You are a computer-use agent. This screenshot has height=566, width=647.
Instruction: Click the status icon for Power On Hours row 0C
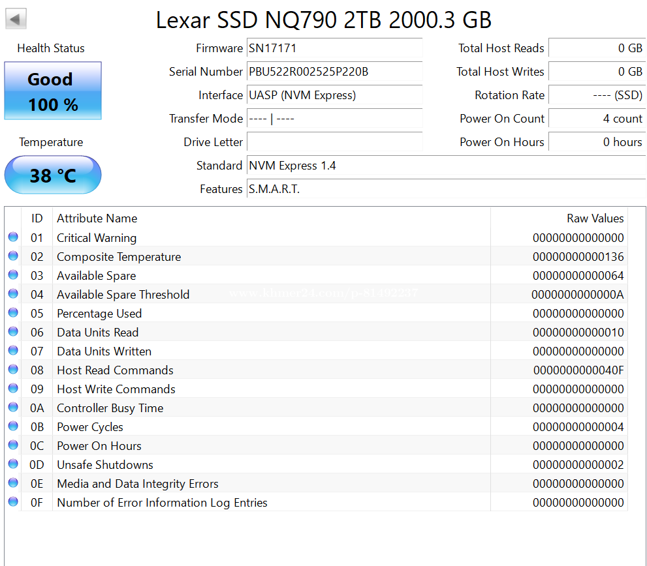(13, 445)
